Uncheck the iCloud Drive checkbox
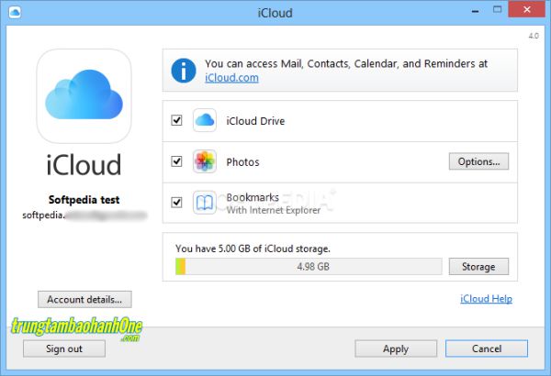Screen dimensions: 551x376 pyautogui.click(x=176, y=120)
